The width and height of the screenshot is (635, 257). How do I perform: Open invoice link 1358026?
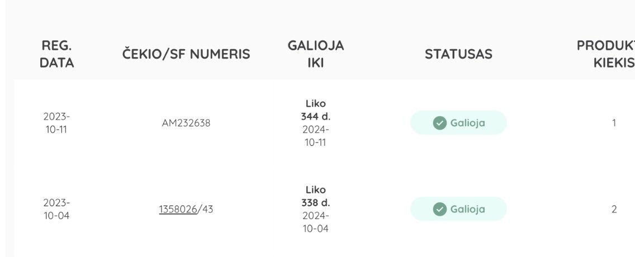tap(178, 210)
